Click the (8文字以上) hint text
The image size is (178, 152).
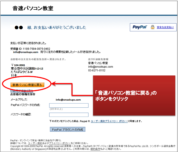coord(56,109)
